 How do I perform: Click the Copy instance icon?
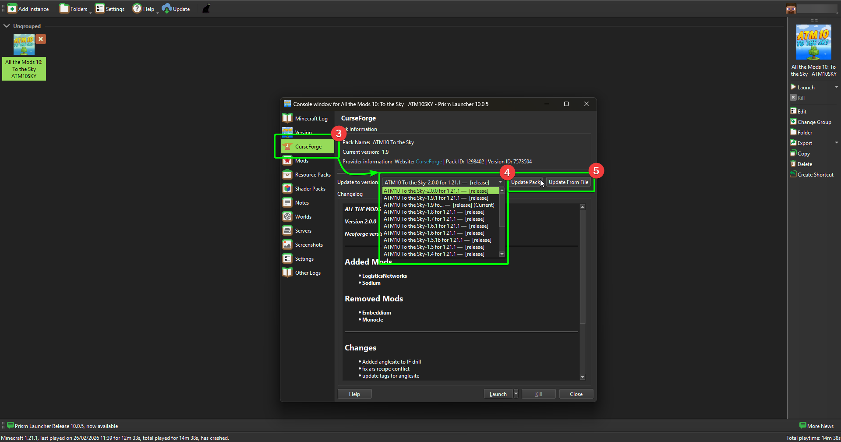pos(794,153)
